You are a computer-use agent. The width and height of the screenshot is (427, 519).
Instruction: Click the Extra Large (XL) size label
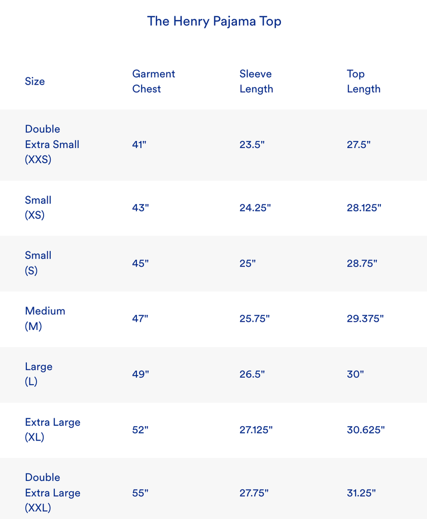point(53,429)
